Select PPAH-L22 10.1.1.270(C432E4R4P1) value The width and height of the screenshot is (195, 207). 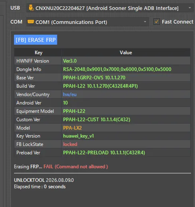point(126,86)
